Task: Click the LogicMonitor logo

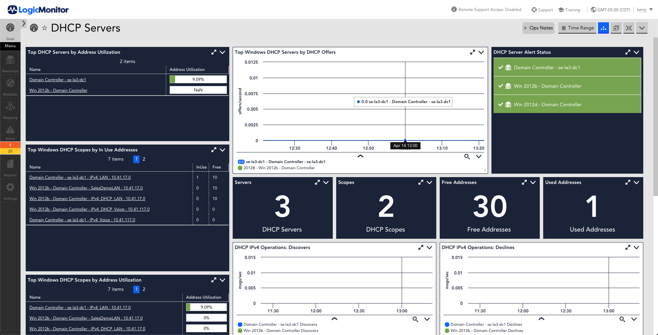Action: tap(38, 10)
